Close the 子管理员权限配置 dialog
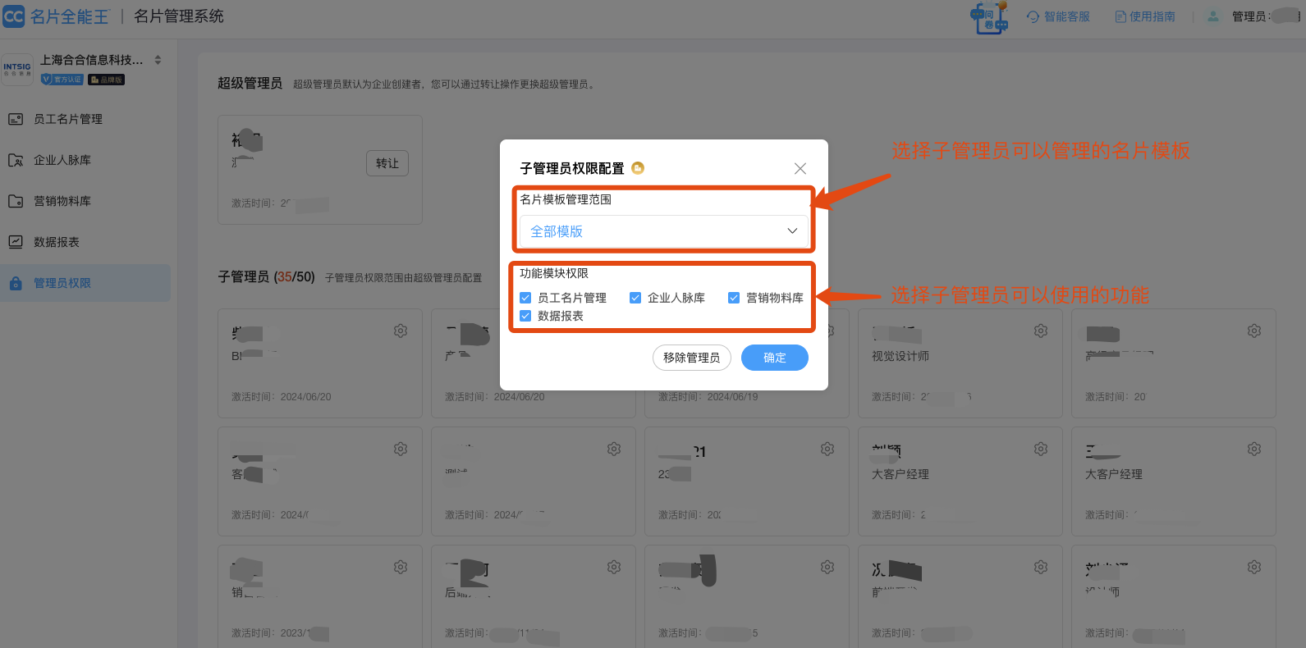Image resolution: width=1306 pixels, height=648 pixels. (800, 168)
